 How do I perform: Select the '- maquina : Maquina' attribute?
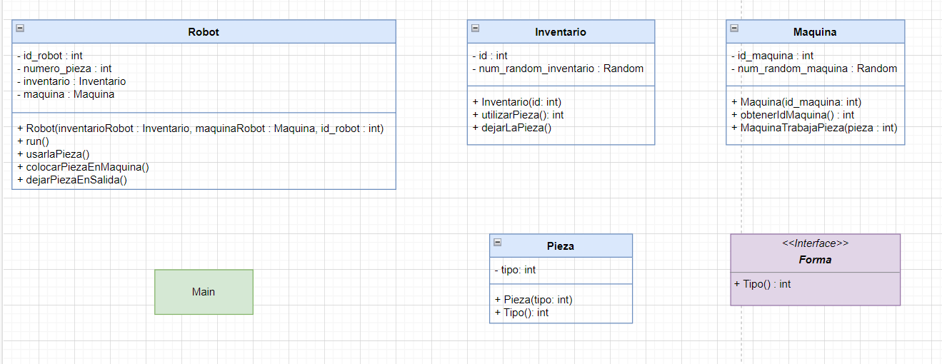click(65, 94)
